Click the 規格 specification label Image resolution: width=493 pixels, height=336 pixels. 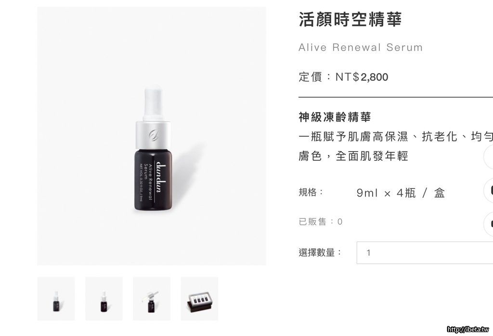click(x=311, y=192)
